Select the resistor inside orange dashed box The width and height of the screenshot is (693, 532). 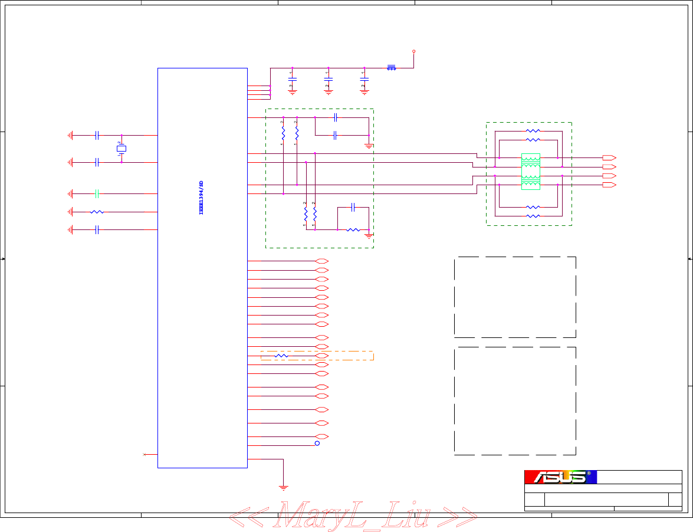tap(281, 356)
